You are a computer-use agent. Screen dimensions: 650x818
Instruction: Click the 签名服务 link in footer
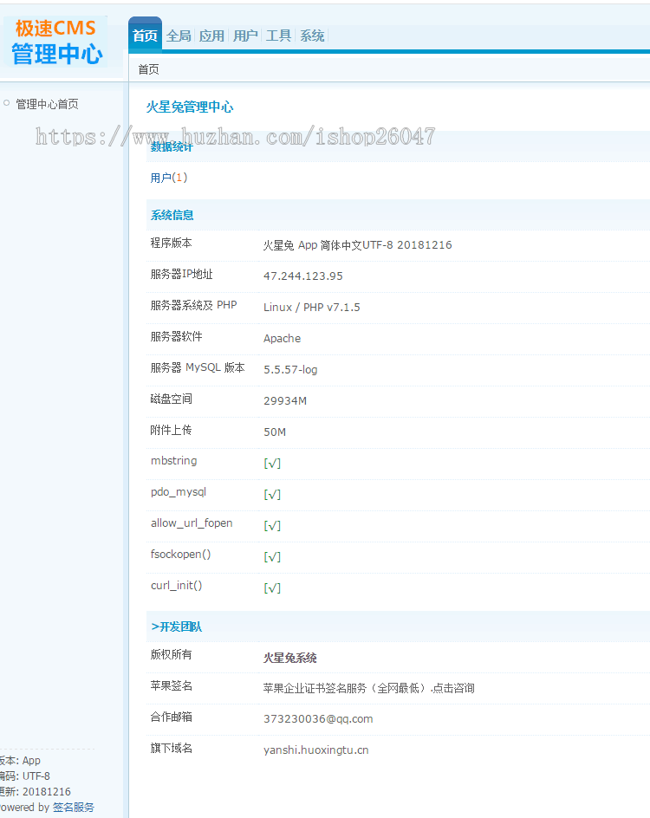[x=74, y=807]
